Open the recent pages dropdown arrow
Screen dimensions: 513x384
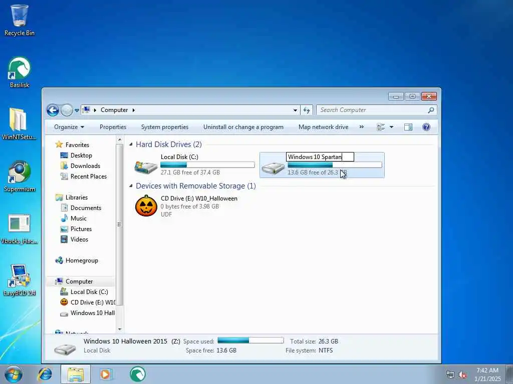(x=77, y=110)
